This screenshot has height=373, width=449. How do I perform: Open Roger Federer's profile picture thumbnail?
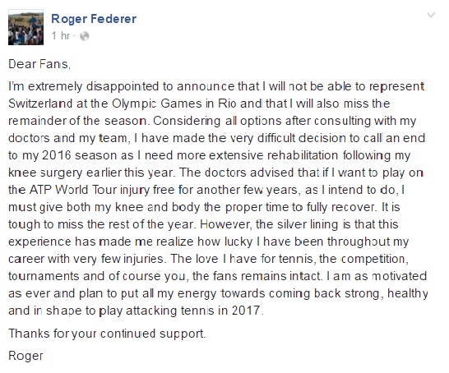25,27
